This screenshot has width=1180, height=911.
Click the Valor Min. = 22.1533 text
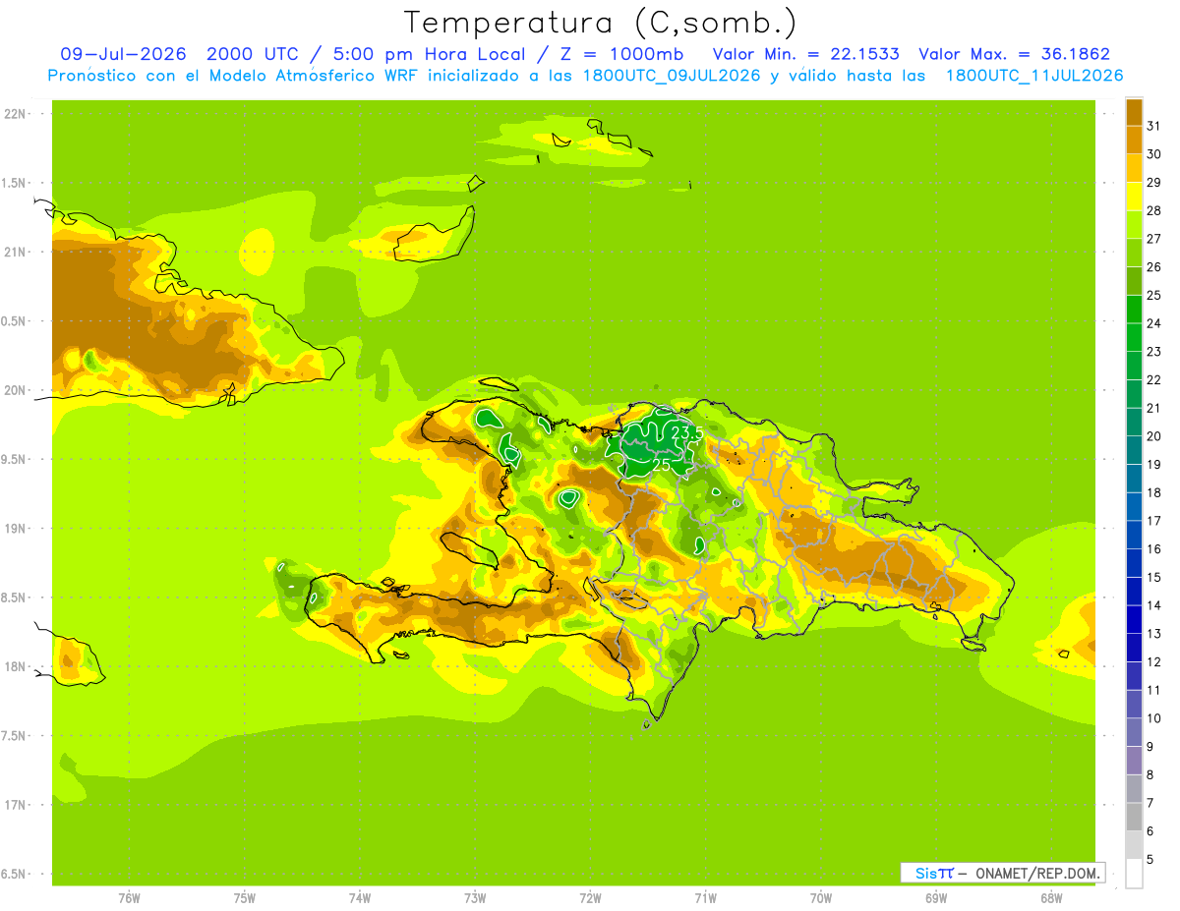tap(805, 54)
